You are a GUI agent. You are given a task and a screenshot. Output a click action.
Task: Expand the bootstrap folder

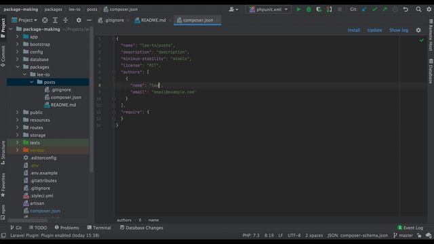(x=18, y=44)
